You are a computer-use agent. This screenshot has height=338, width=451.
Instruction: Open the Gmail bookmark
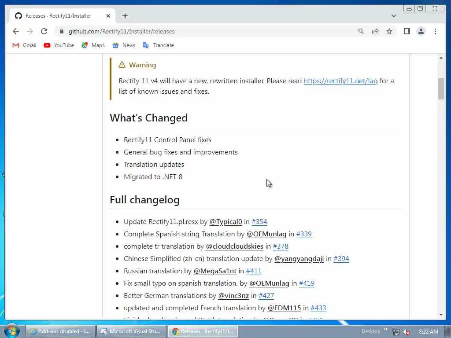point(25,45)
